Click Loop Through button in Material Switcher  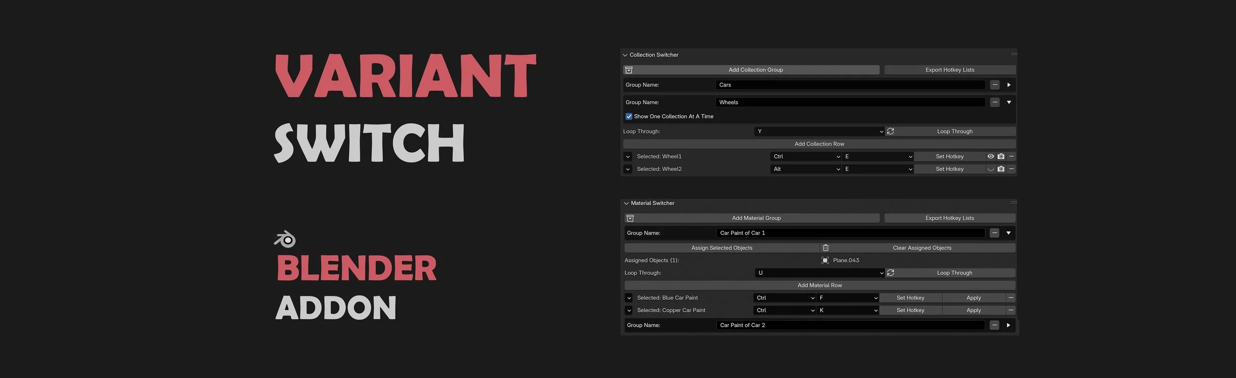[x=951, y=273]
